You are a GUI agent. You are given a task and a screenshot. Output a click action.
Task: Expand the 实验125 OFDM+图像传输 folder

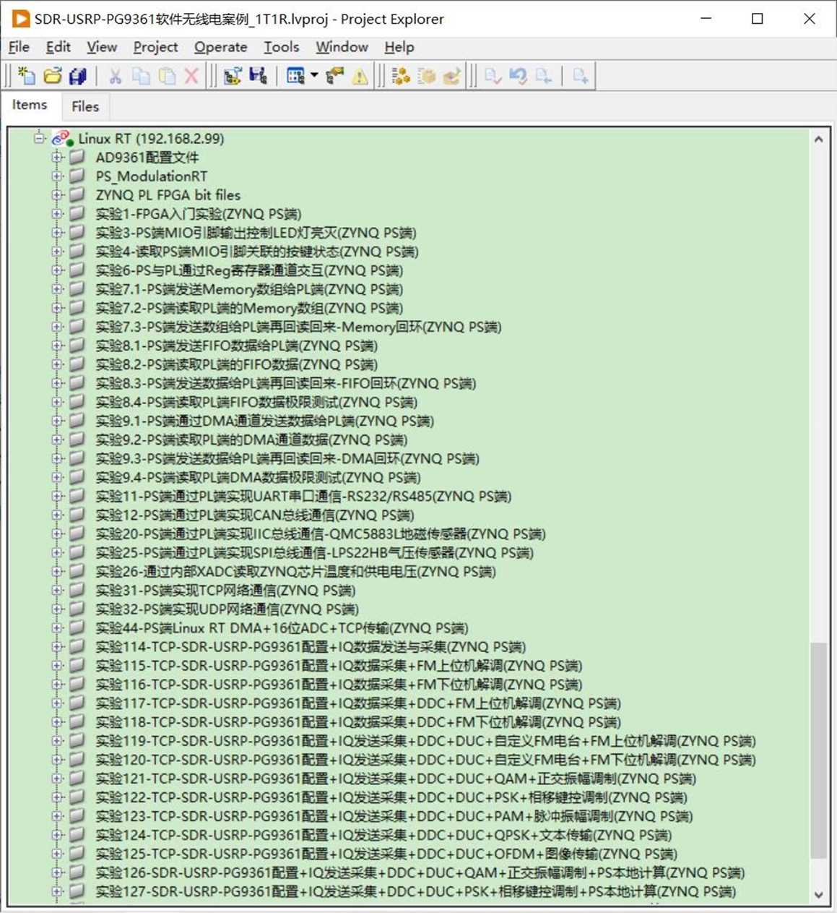[58, 852]
